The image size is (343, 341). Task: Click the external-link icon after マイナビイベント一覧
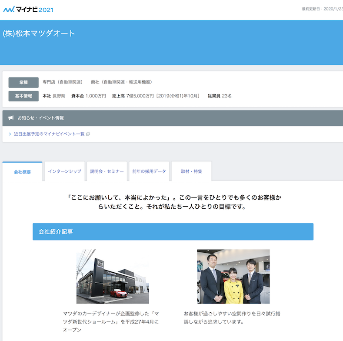[x=88, y=134]
